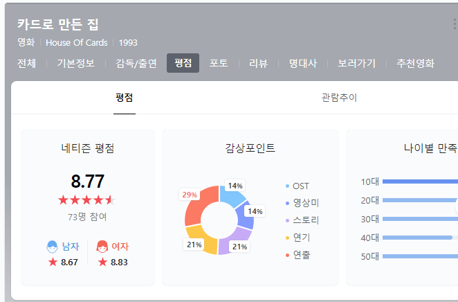
Task: Click the OST legend dot
Action: [x=287, y=186]
